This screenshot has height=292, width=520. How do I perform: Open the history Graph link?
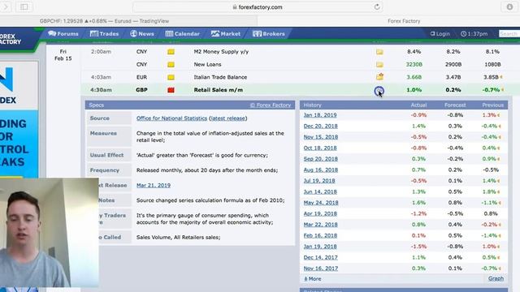[496, 279]
